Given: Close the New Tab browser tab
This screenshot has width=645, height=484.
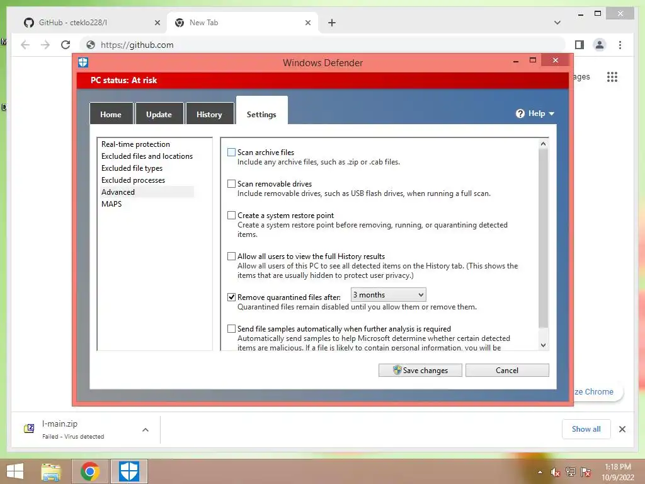Looking at the screenshot, I should [x=307, y=23].
